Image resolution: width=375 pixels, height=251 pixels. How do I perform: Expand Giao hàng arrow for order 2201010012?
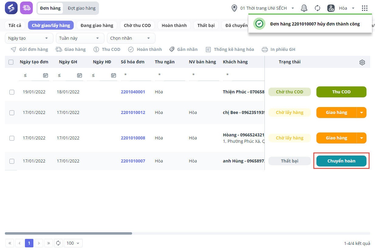point(361,112)
